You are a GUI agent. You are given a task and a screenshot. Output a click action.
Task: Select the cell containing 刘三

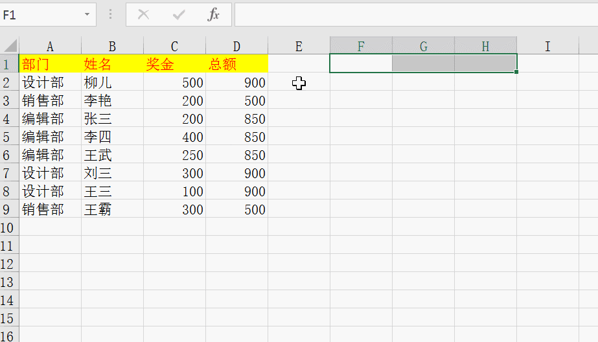point(112,172)
